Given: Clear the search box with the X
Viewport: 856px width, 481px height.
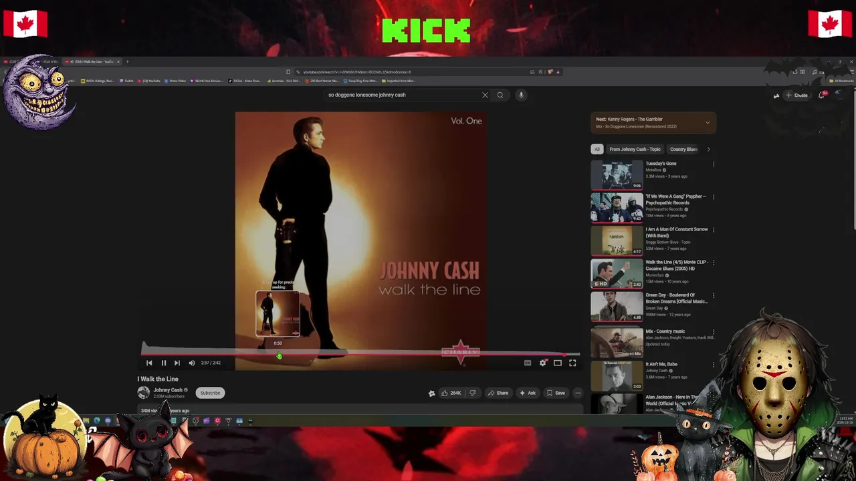Looking at the screenshot, I should [485, 95].
